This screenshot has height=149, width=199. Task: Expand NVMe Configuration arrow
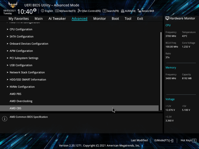click(7, 87)
